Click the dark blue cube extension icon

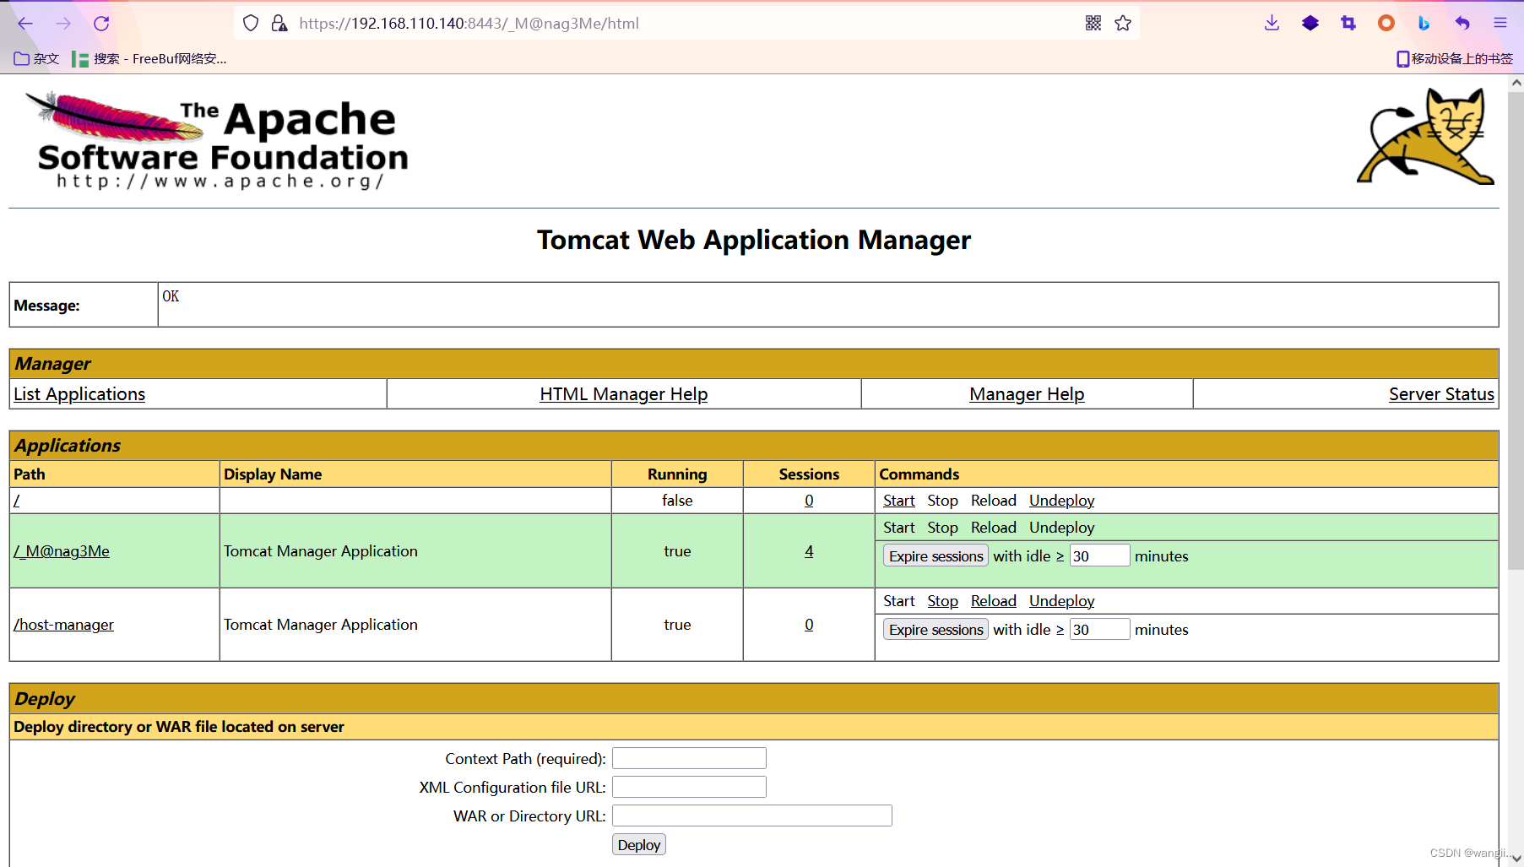tap(1310, 24)
